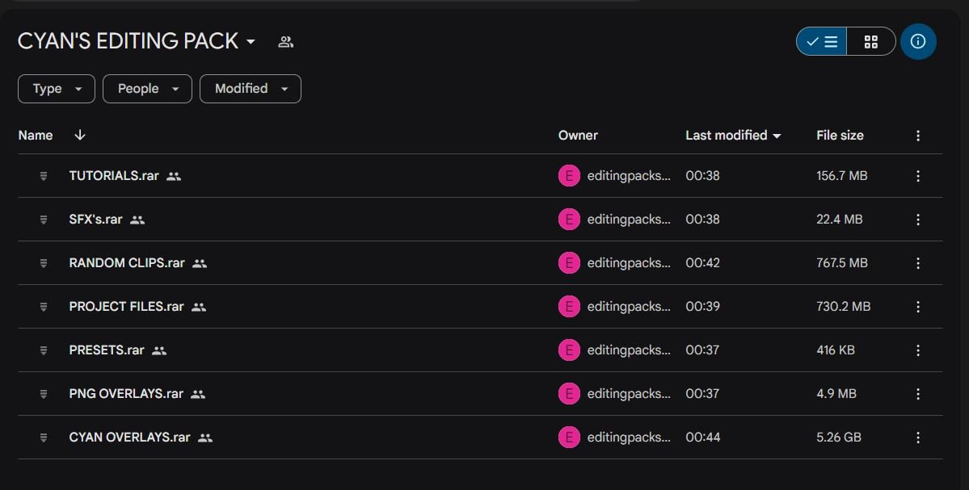Image resolution: width=969 pixels, height=490 pixels.
Task: Toggle the view details info panel
Action: (x=918, y=41)
